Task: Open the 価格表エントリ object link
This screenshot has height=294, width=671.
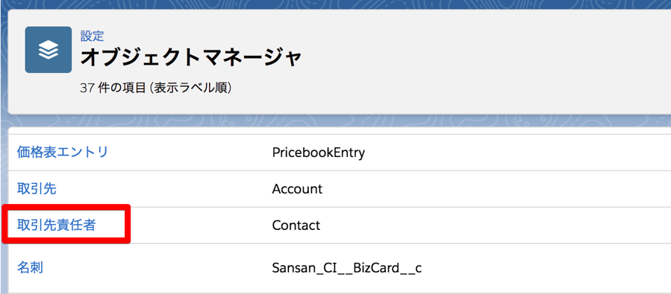Action: point(63,152)
